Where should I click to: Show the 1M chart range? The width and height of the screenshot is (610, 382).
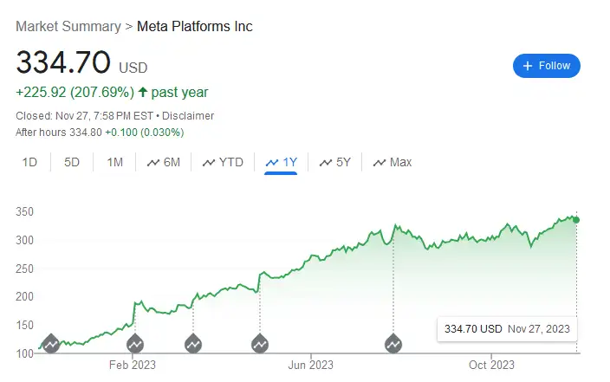click(114, 162)
